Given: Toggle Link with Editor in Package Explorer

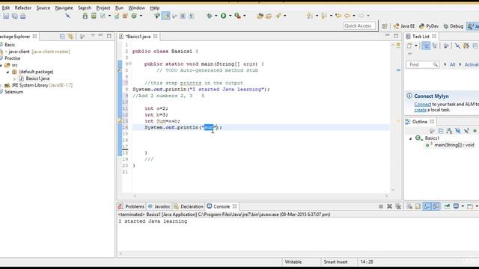Looking at the screenshot, I should [x=71, y=37].
